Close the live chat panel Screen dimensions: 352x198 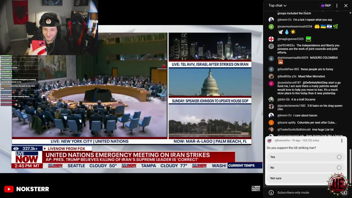[x=346, y=5]
